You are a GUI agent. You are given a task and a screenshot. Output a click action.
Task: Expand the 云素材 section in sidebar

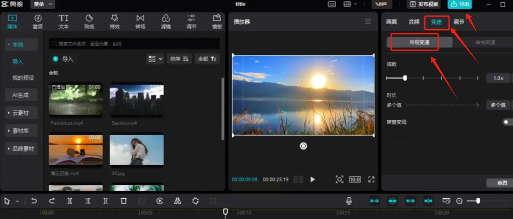[21, 113]
